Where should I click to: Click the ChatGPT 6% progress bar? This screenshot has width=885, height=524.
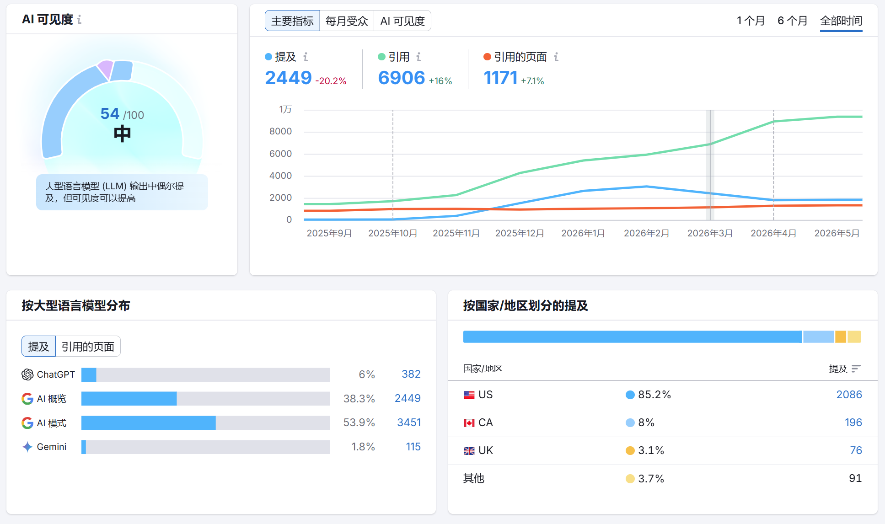pos(206,375)
